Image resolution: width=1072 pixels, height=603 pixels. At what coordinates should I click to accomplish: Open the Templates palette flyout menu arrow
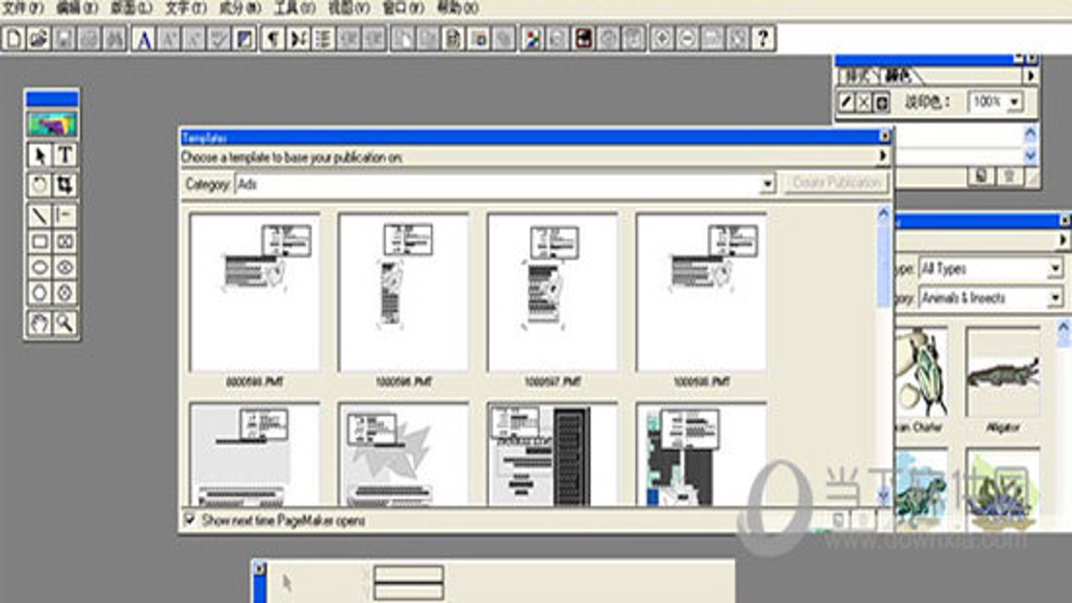[x=884, y=156]
